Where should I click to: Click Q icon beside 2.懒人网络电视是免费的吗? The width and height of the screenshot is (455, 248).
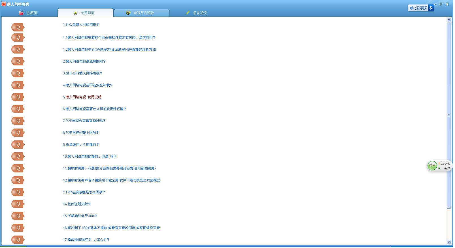[18, 61]
